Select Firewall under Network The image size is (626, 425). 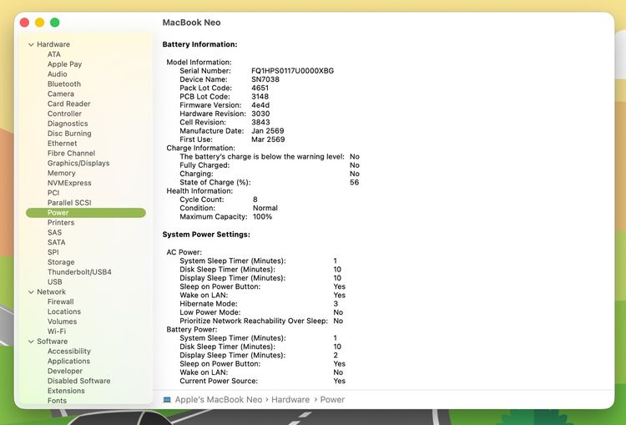pos(60,302)
